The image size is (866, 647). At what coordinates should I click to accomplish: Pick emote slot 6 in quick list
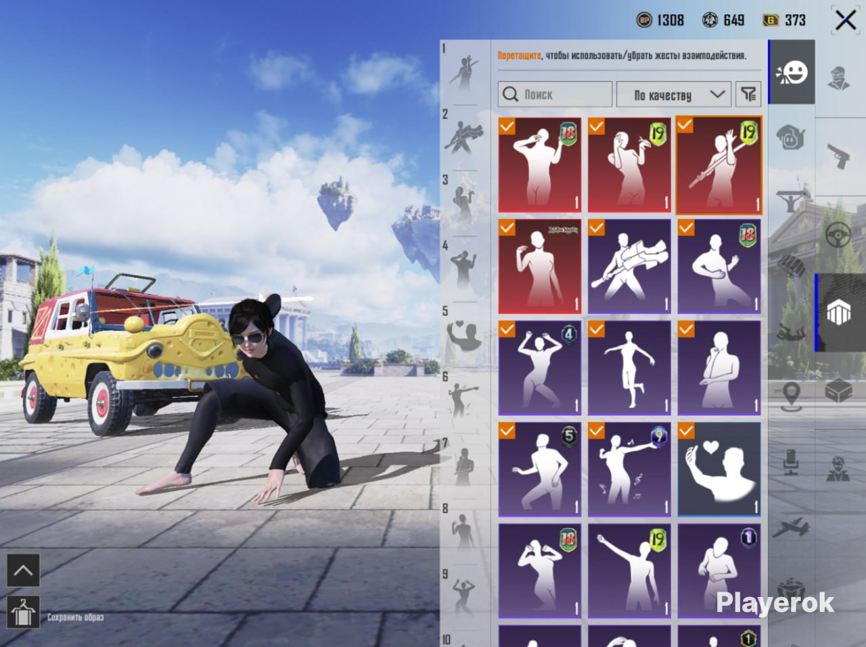coord(464,400)
